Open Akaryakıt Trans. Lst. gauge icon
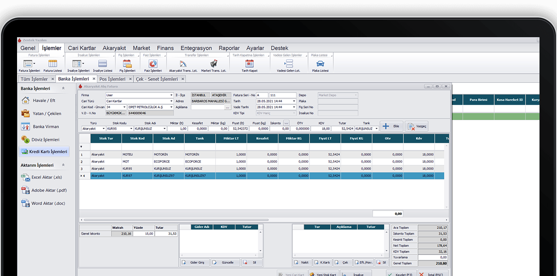 [x=183, y=64]
